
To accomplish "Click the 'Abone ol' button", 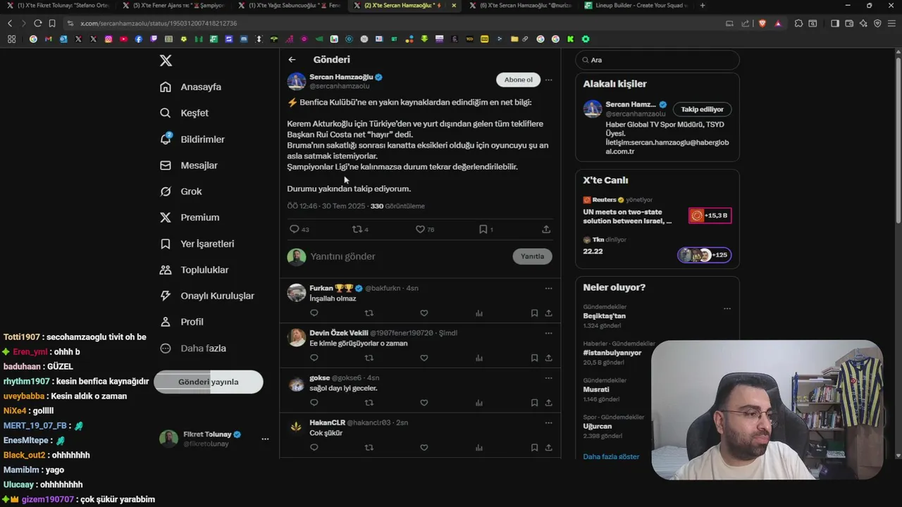I will tap(519, 80).
